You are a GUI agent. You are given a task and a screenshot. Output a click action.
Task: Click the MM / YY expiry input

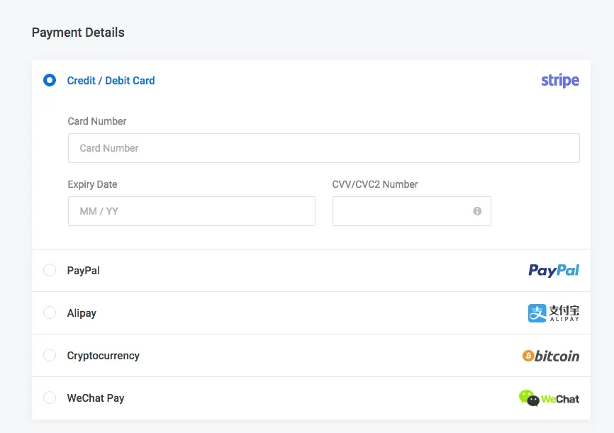(x=191, y=211)
